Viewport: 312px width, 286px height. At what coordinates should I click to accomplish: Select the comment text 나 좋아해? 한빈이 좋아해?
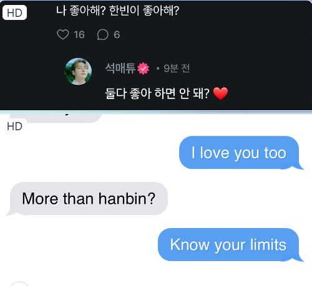coord(118,11)
